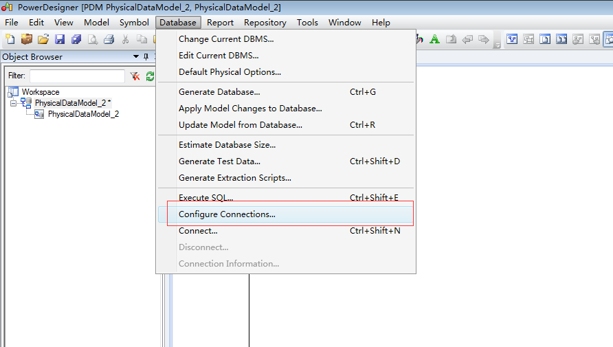Image resolution: width=613 pixels, height=347 pixels.
Task: Click the Cut scissors icon
Action: click(x=126, y=39)
